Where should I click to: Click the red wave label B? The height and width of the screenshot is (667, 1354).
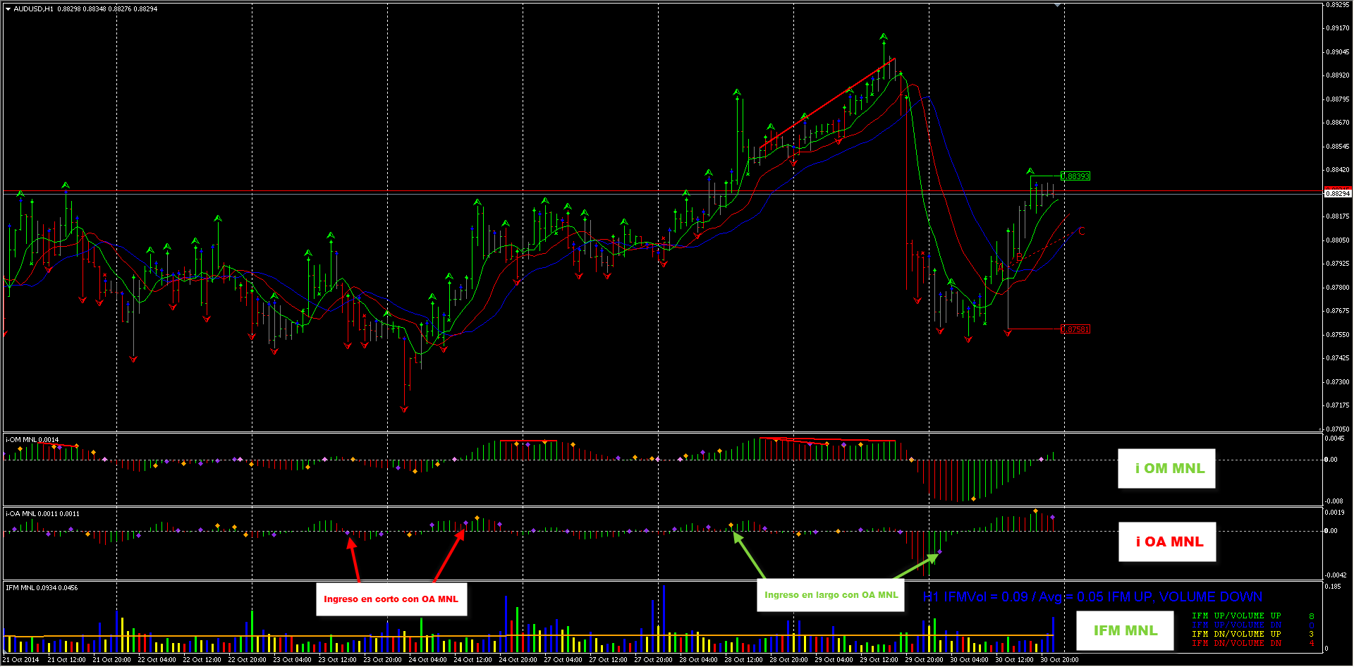pos(1019,257)
